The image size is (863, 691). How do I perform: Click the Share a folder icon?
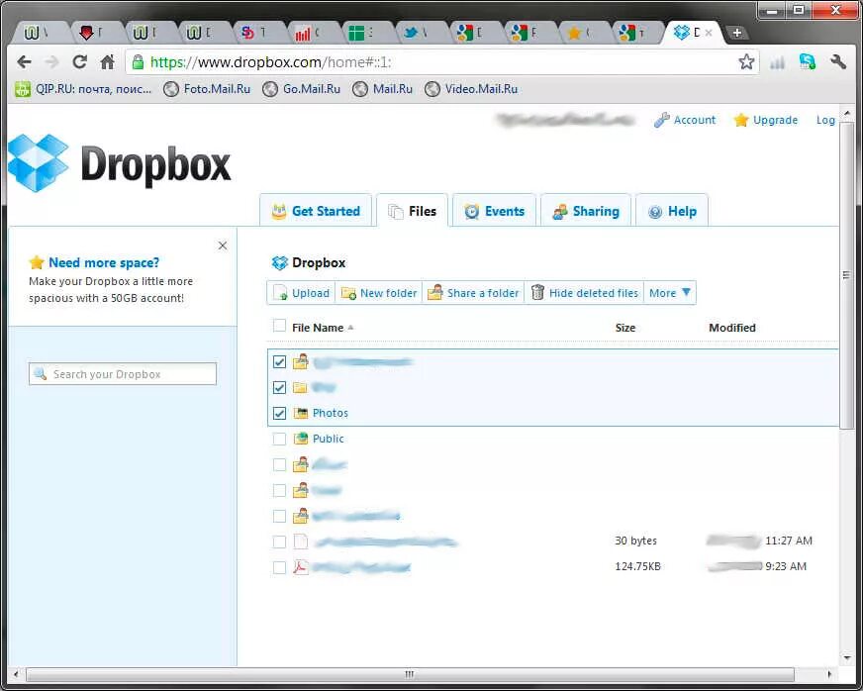[x=435, y=292]
